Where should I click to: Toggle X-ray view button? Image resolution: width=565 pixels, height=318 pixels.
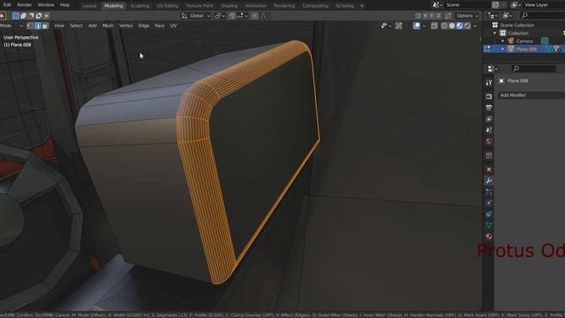(434, 26)
